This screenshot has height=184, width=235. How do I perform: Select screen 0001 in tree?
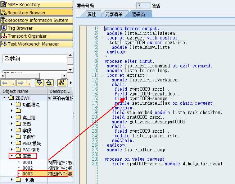pyautogui.click(x=28, y=162)
